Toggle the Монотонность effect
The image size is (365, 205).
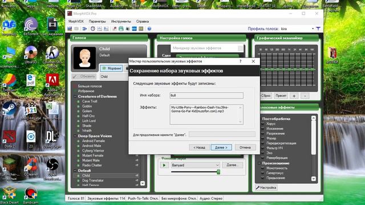(262, 168)
